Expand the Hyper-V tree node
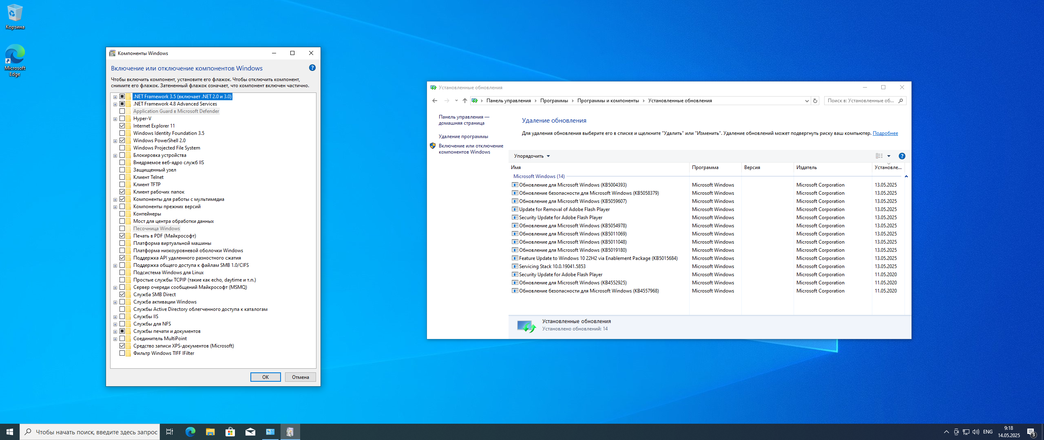 click(115, 119)
